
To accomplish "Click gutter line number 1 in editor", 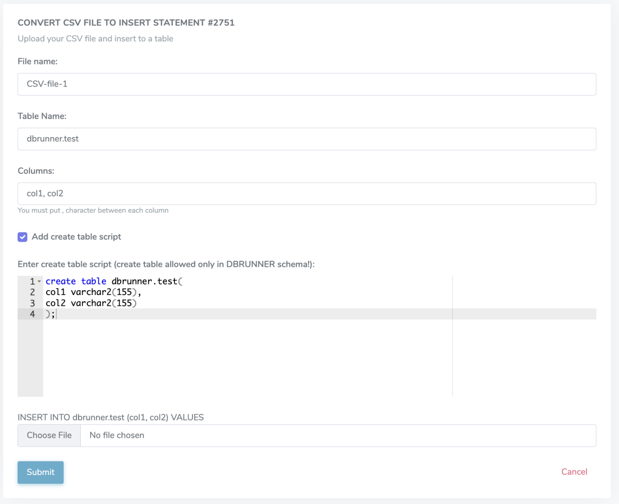I will 32,281.
